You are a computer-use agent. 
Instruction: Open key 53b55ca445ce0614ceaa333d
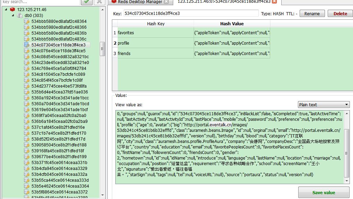click(60, 180)
